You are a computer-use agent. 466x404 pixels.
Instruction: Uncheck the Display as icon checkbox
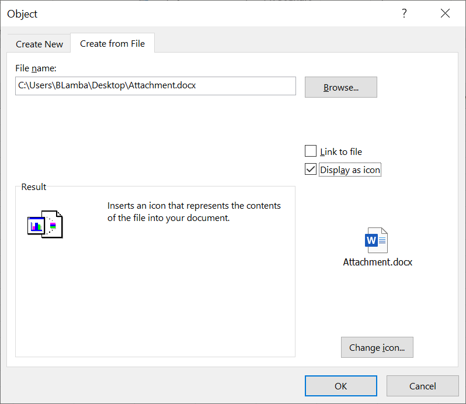click(x=311, y=170)
